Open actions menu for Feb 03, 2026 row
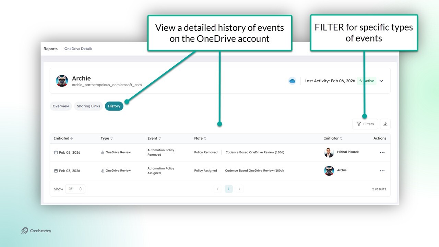This screenshot has height=247, width=439. (382, 171)
